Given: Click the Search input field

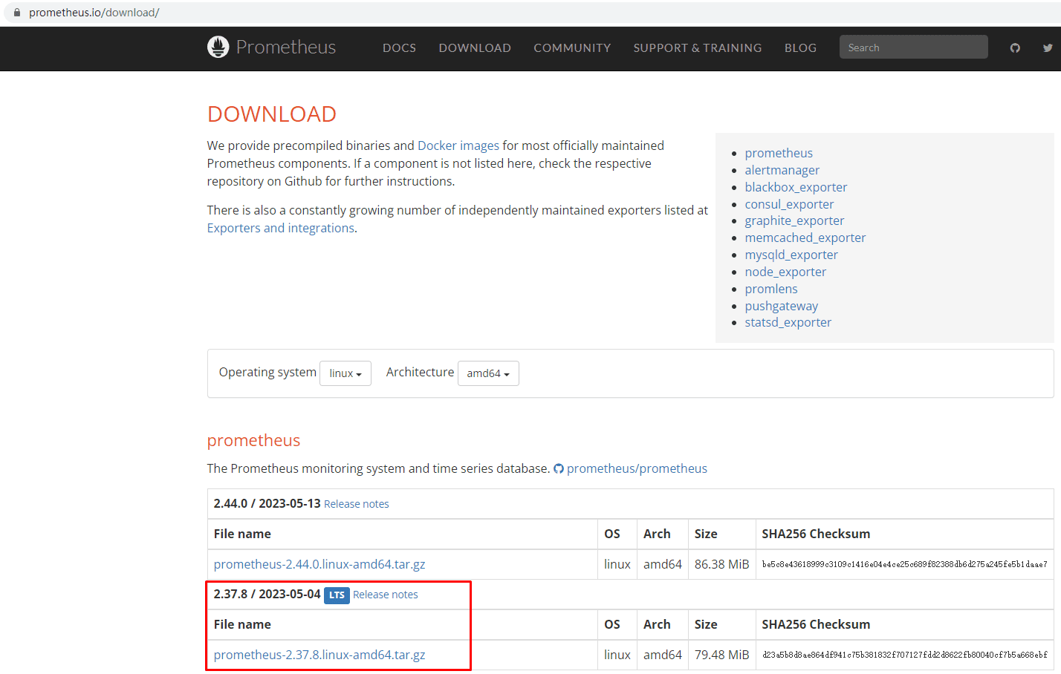Looking at the screenshot, I should pyautogui.click(x=914, y=47).
